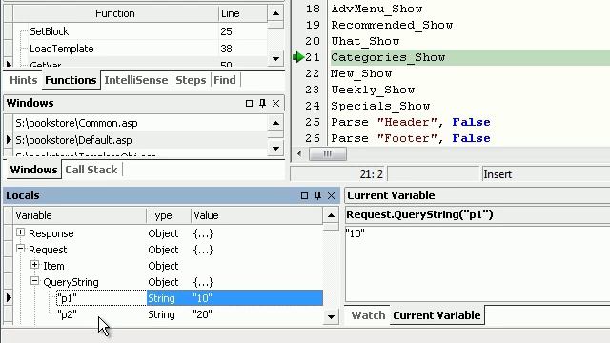Open the Watch tab

click(368, 315)
